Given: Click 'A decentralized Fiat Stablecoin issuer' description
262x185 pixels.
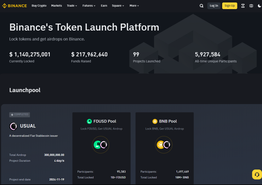Looking at the screenshot, I should (33, 136).
